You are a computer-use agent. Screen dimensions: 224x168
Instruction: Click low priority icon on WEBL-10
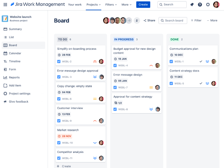click(95, 143)
